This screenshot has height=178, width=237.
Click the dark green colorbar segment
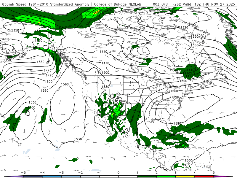[147, 177]
